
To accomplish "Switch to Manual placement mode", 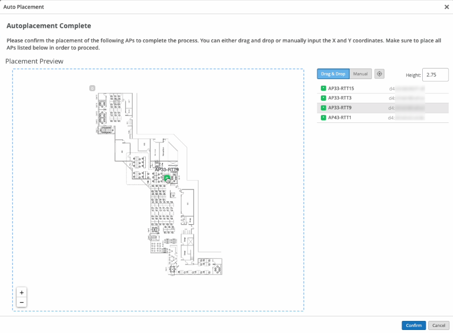I will click(360, 74).
